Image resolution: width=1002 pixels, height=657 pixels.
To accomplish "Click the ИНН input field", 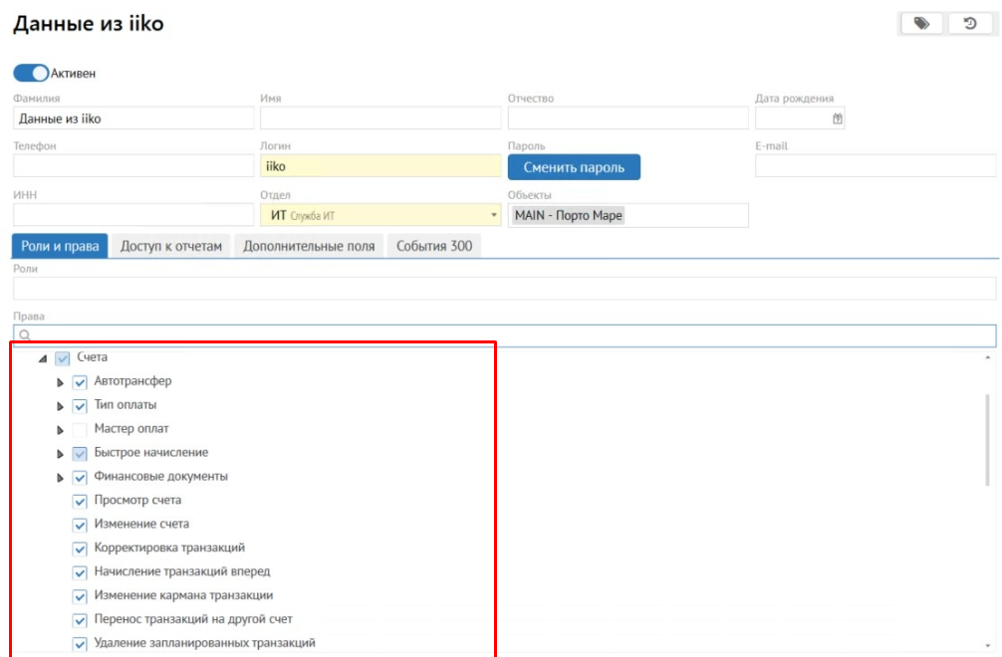I will (133, 215).
